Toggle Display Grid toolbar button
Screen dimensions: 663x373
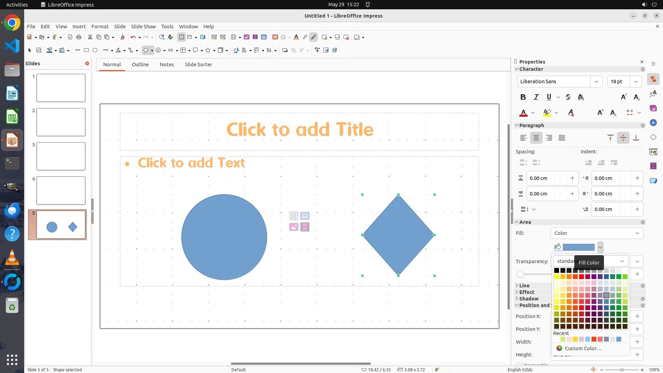tap(182, 37)
